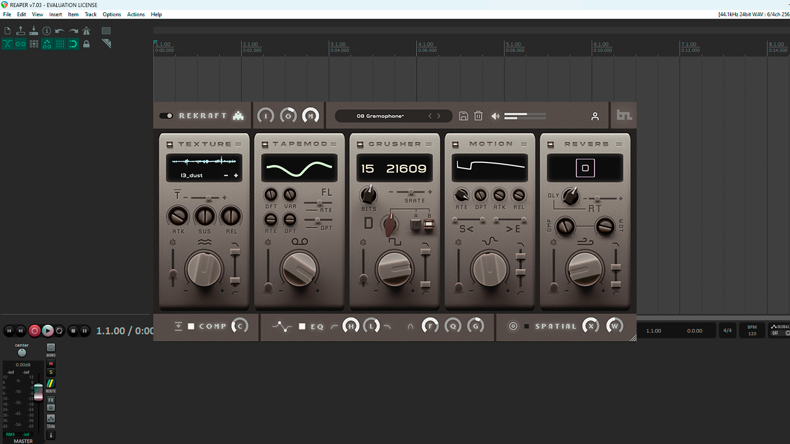Open the Insert menu
Image resolution: width=790 pixels, height=444 pixels.
[56, 14]
